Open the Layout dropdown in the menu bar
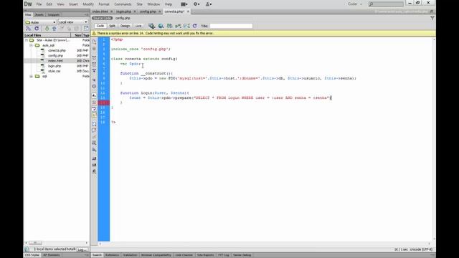Image resolution: width=459 pixels, height=258 pixels. coord(184,4)
